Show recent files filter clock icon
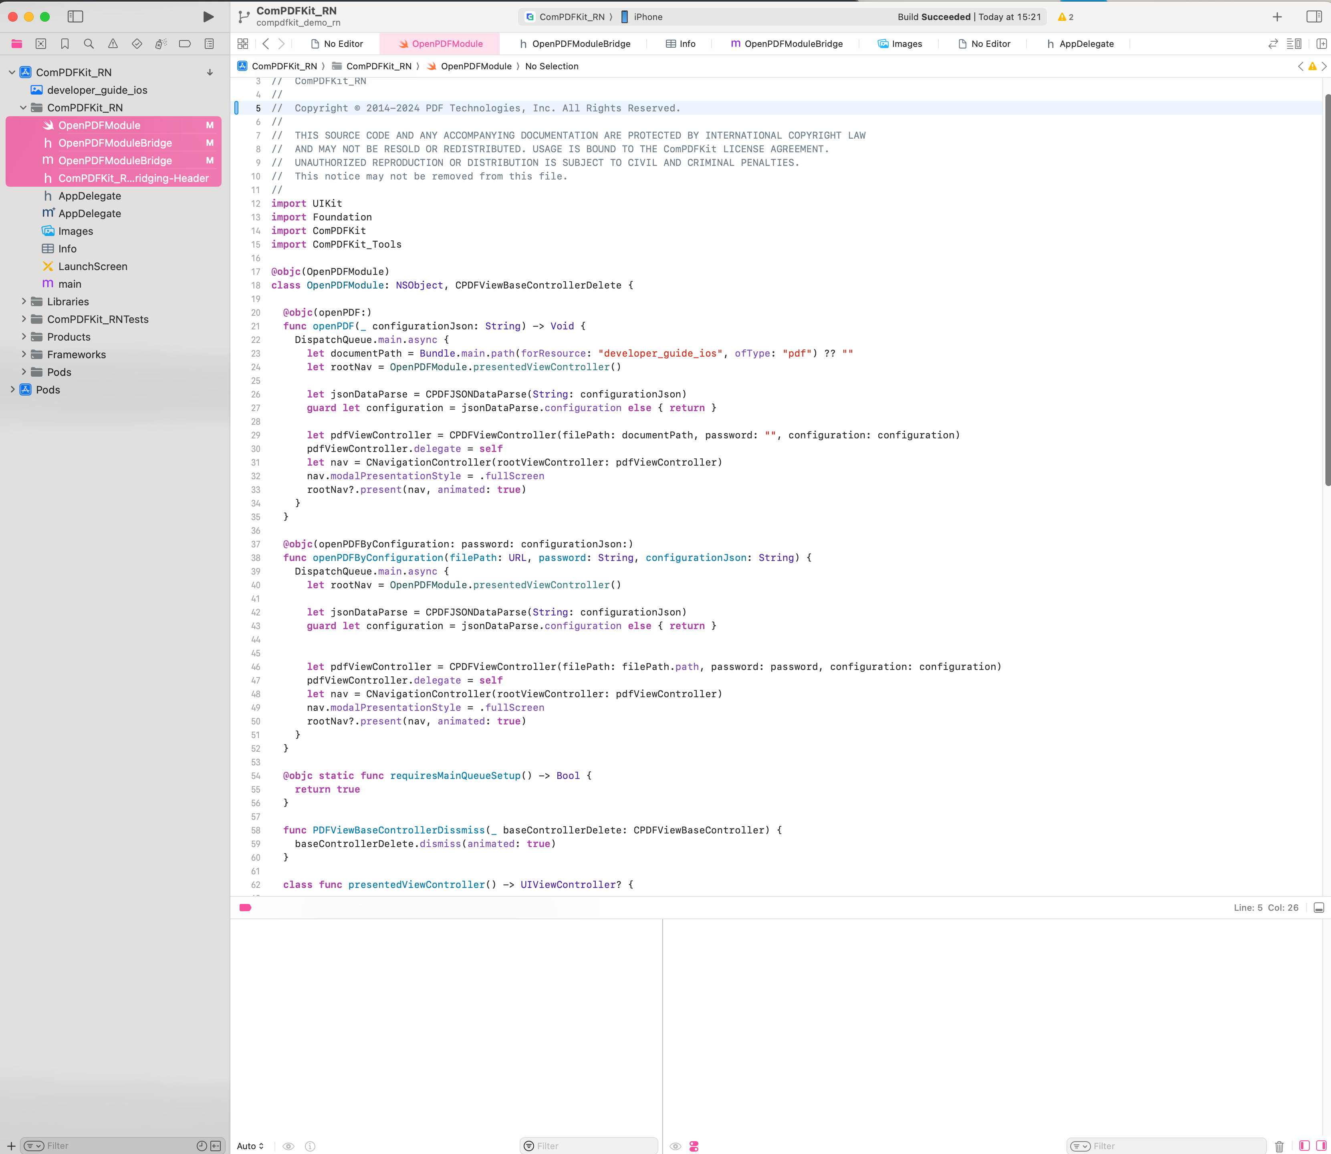The image size is (1331, 1154). [x=202, y=1146]
